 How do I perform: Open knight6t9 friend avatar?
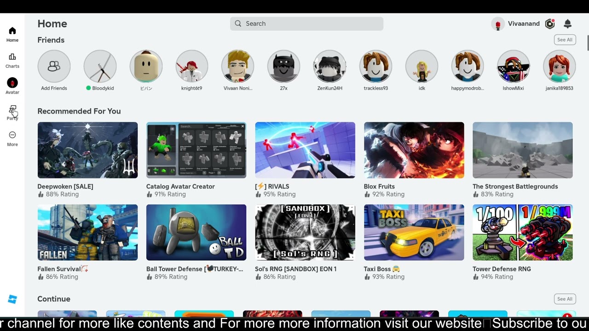click(192, 66)
